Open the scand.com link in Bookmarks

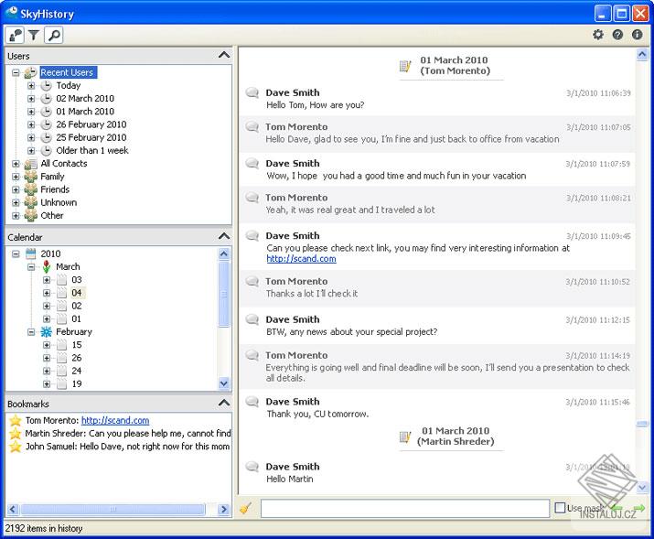click(114, 421)
